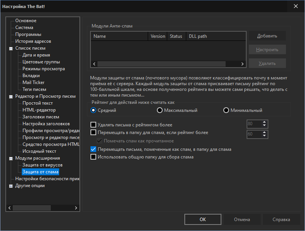This screenshot has height=231, width=305.
Task: Open the История адресов section
Action: pos(33,41)
